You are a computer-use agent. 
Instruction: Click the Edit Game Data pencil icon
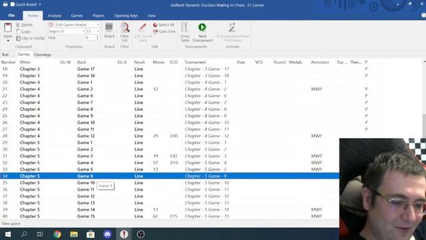tap(142, 27)
